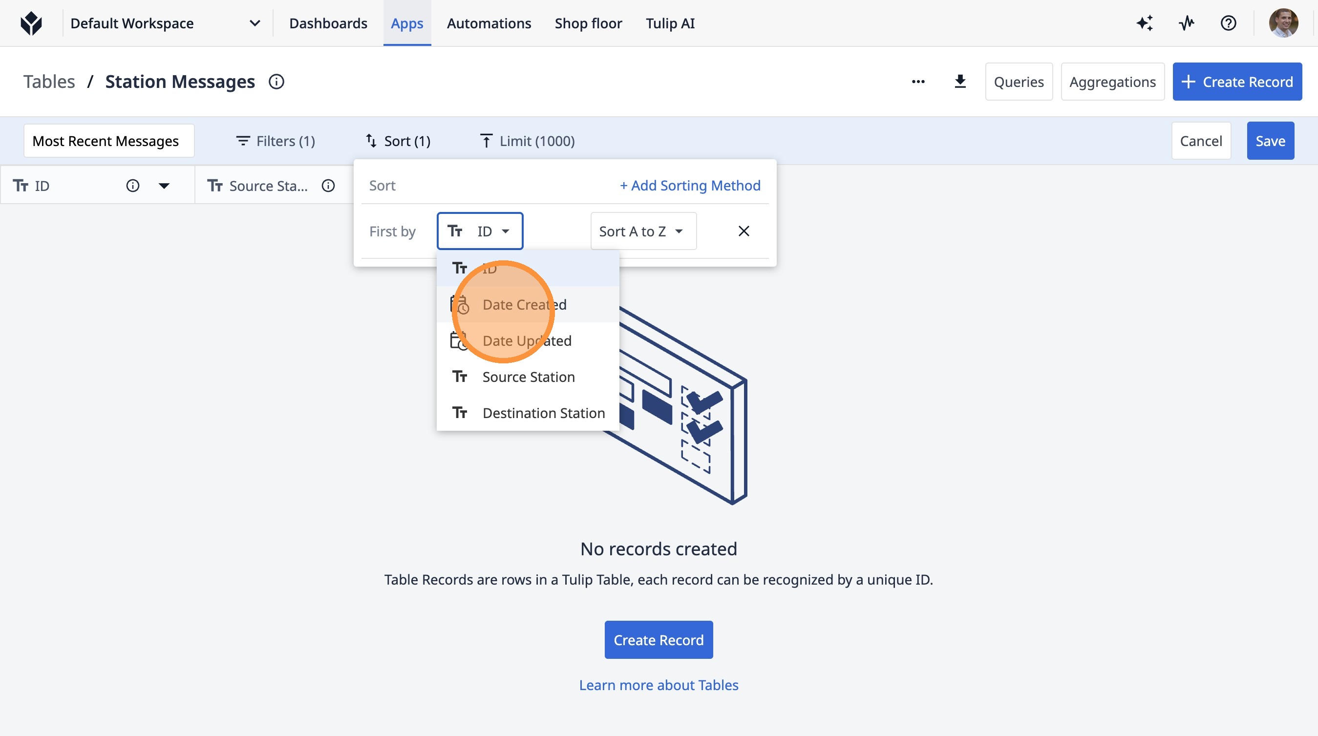This screenshot has height=736, width=1318.
Task: Expand the ID column header arrow
Action: point(164,186)
